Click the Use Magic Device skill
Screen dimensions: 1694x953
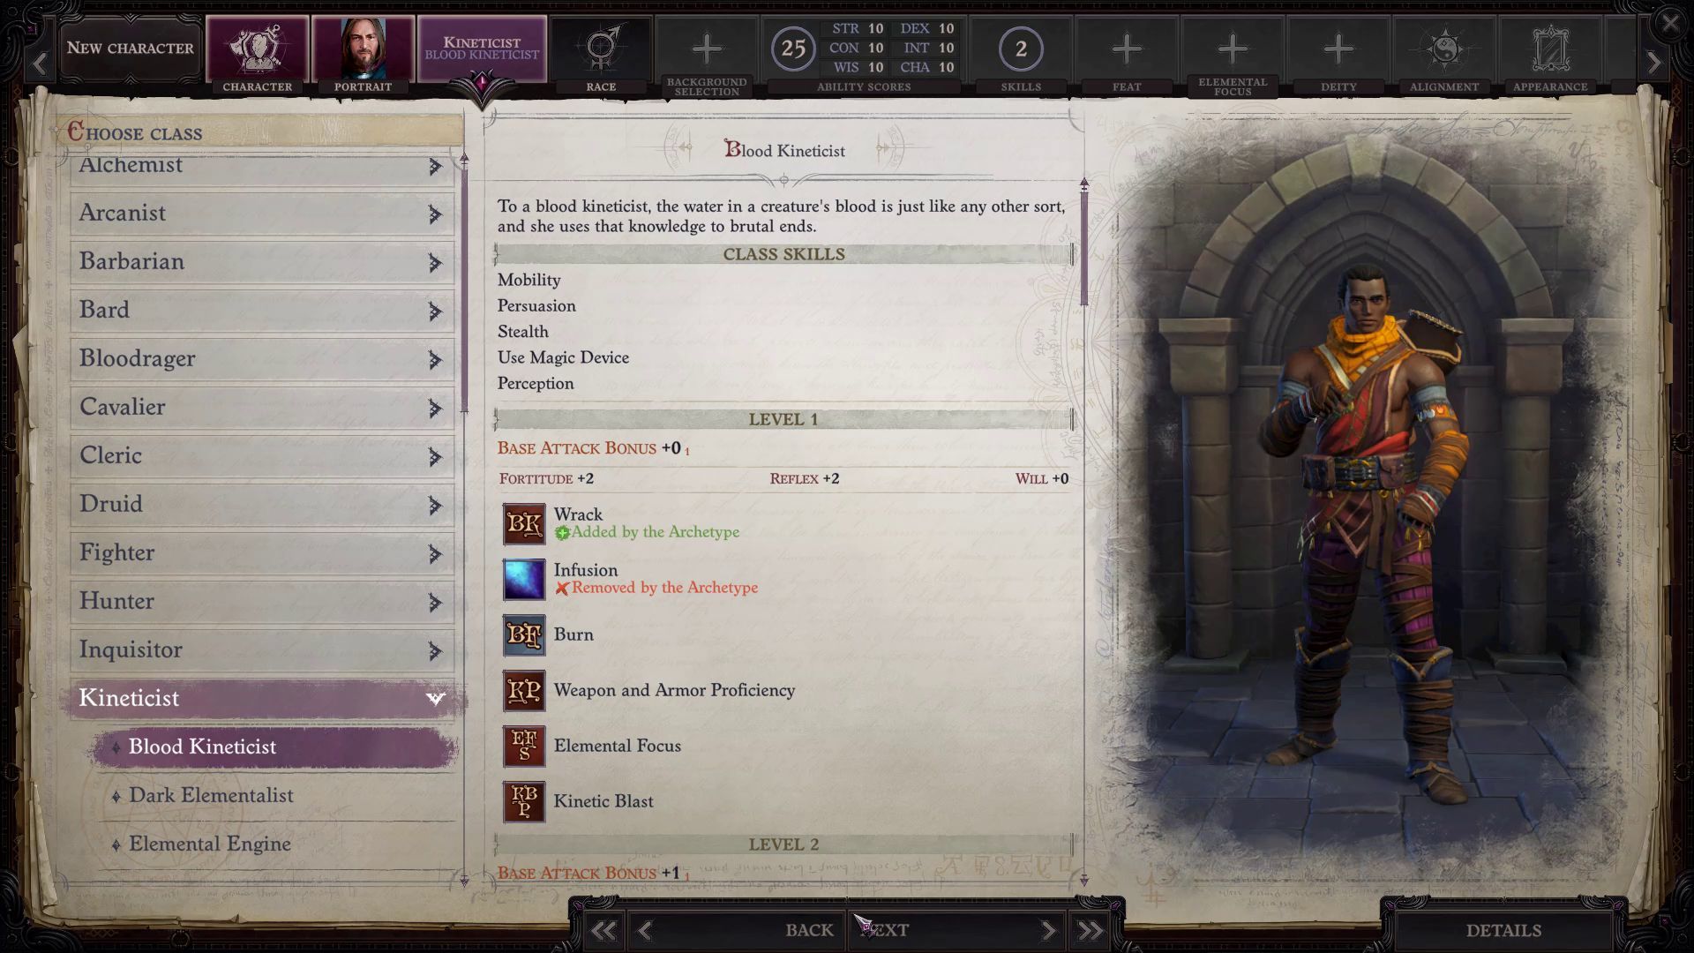[x=563, y=357]
